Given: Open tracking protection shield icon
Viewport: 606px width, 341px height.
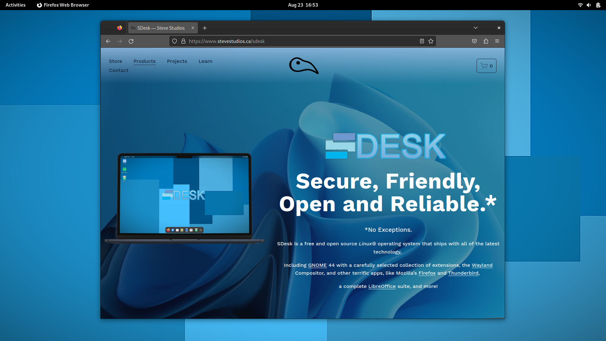Looking at the screenshot, I should click(175, 41).
